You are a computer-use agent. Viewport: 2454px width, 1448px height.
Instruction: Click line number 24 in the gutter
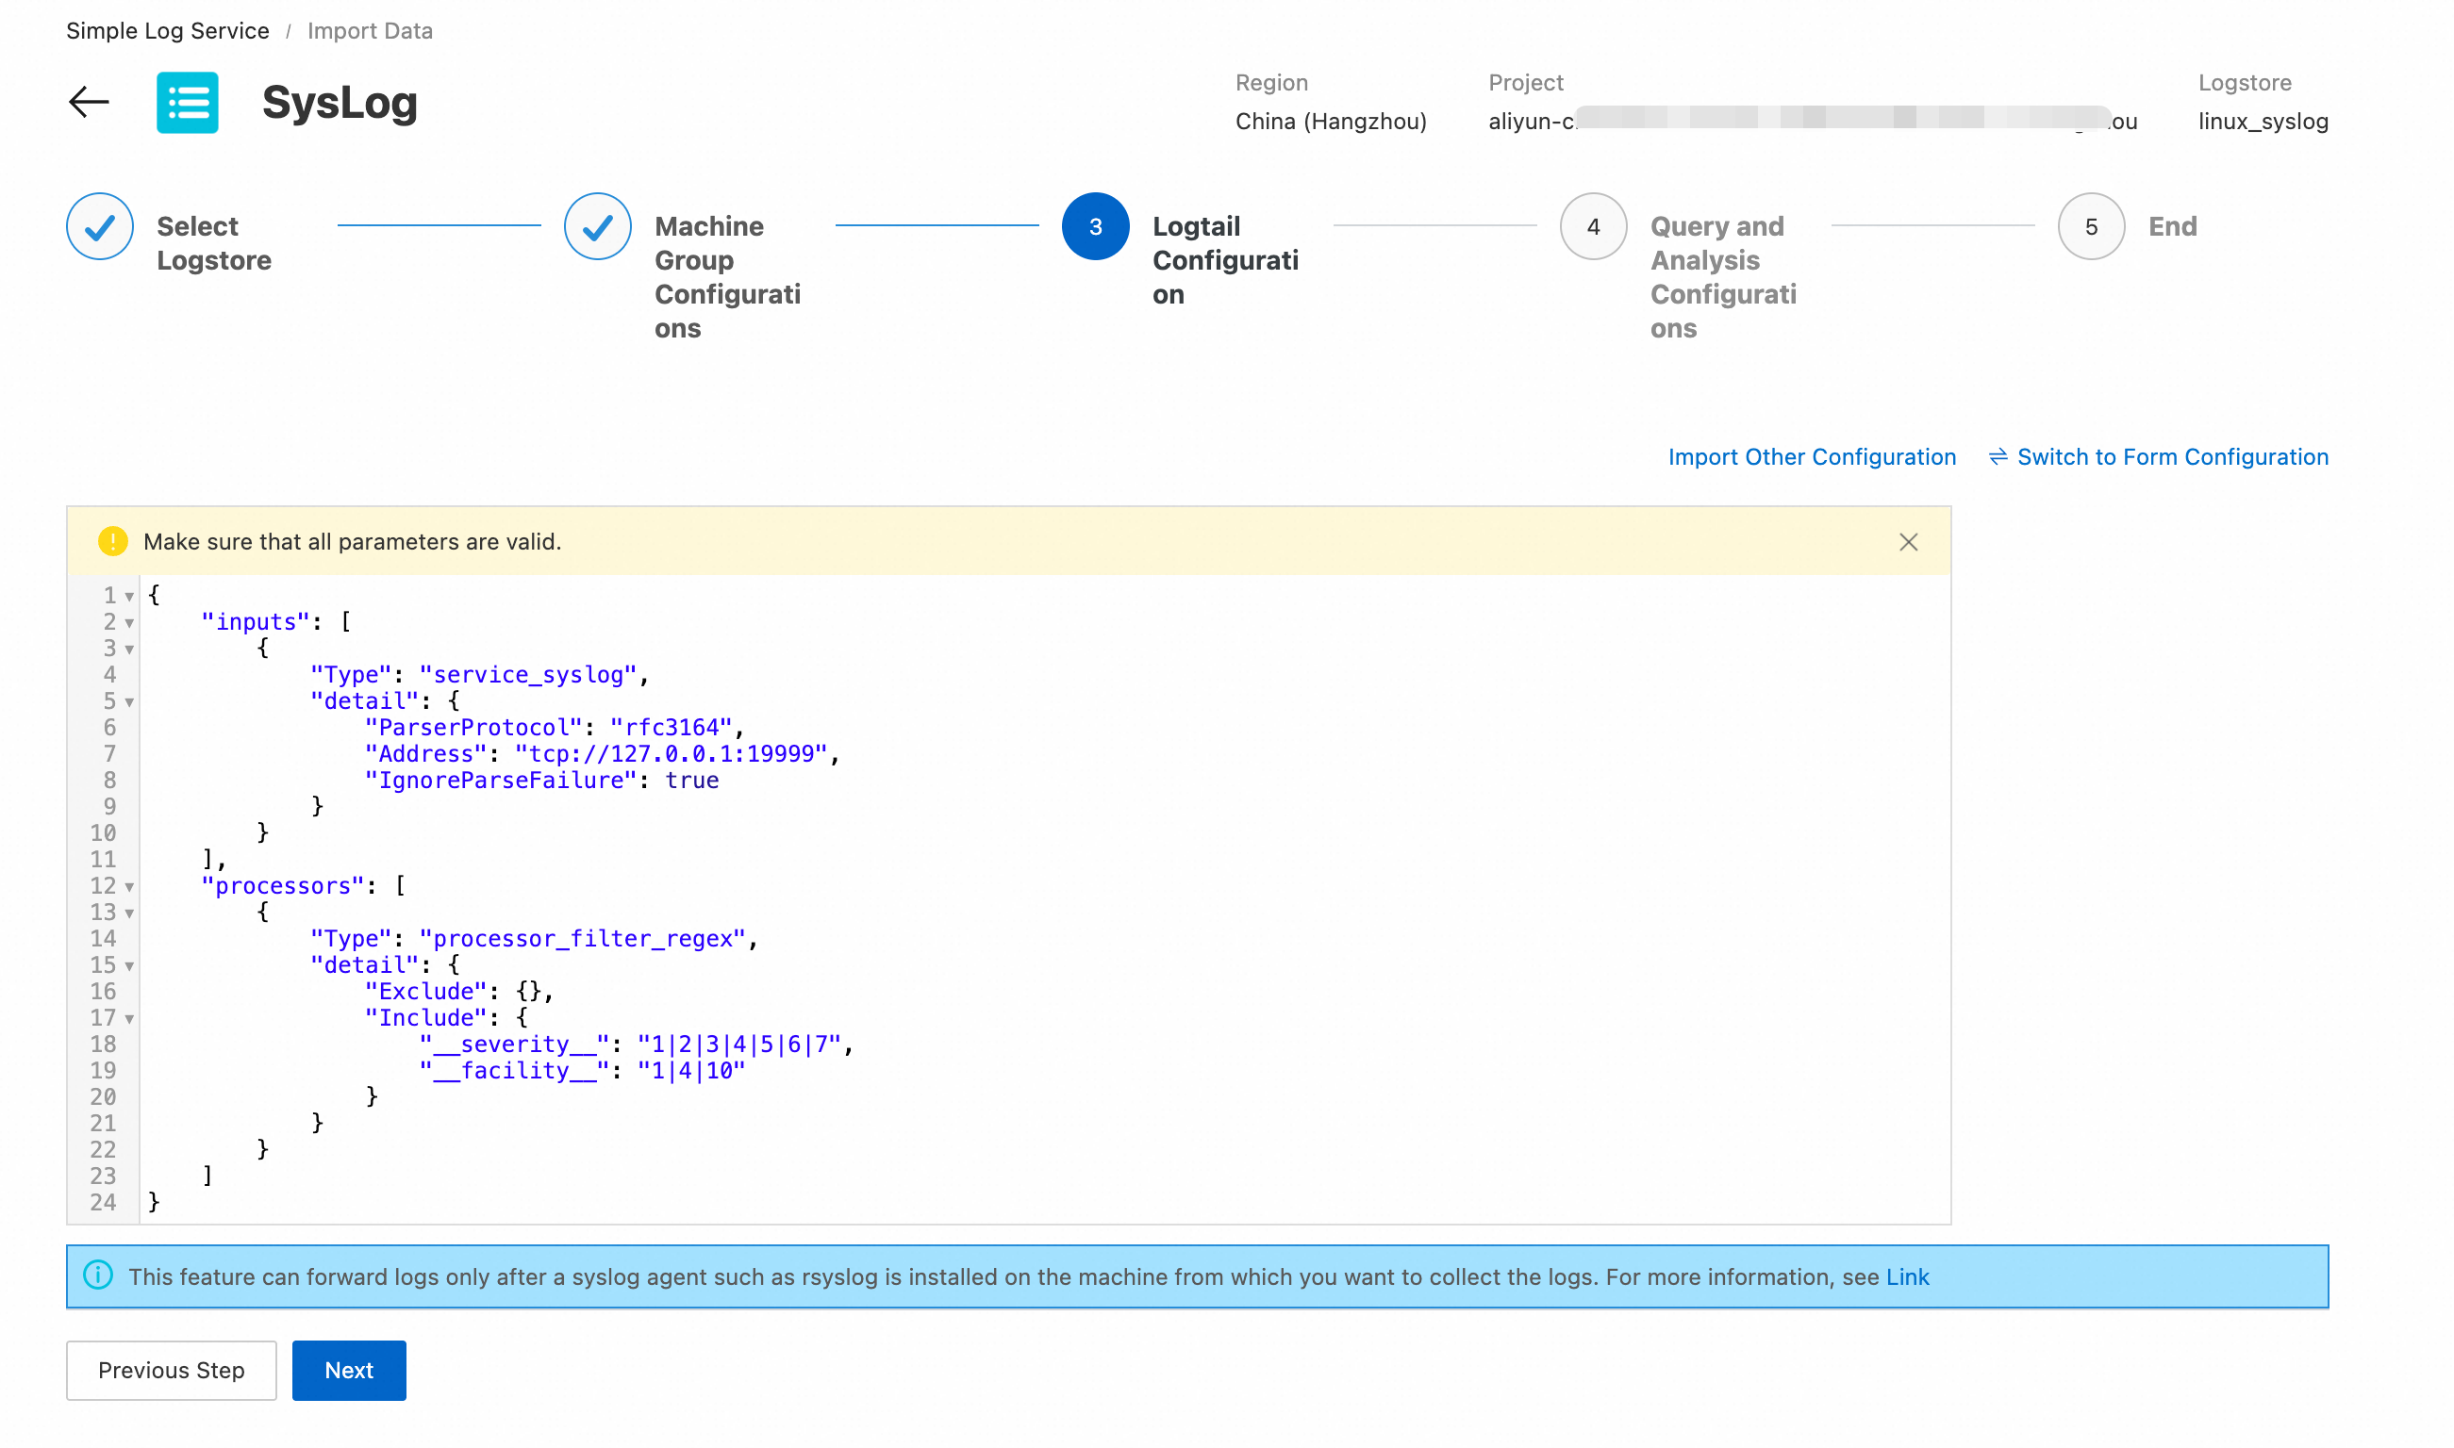104,1202
